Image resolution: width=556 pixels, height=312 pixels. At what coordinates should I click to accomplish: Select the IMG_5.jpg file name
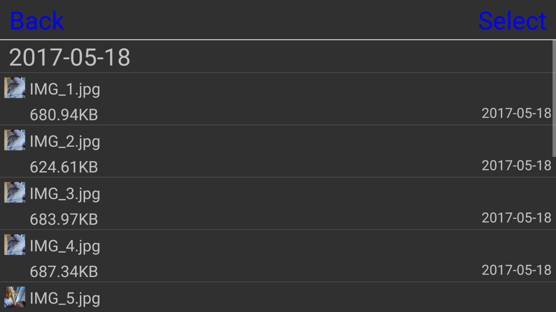[x=65, y=299]
